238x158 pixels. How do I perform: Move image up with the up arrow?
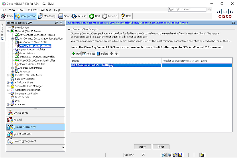pyautogui.click(x=112, y=54)
